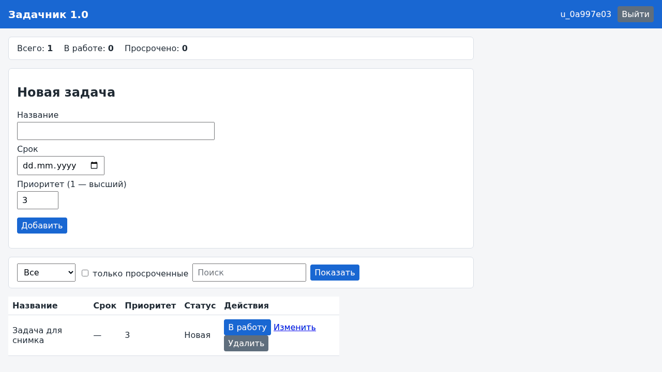Focus the Название text field
The image size is (662, 372).
(x=116, y=131)
